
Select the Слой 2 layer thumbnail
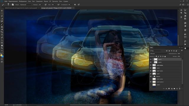[x=154, y=68]
